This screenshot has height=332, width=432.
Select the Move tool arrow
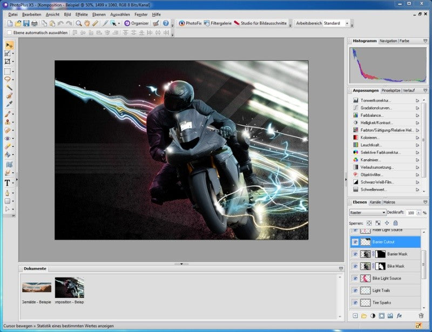[9, 45]
